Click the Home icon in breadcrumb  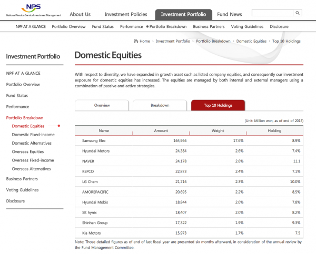[x=136, y=41]
